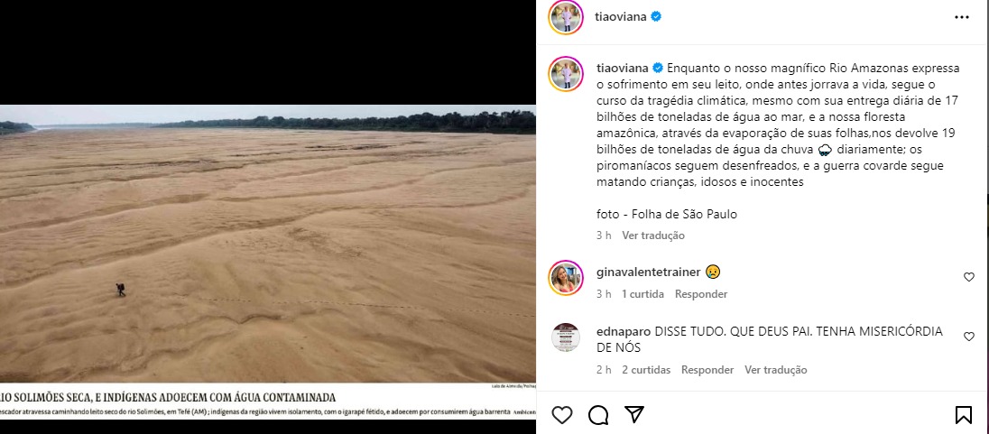Share the post via the paper-plane icon
Viewport: 989px width, 434px height.
(x=634, y=414)
